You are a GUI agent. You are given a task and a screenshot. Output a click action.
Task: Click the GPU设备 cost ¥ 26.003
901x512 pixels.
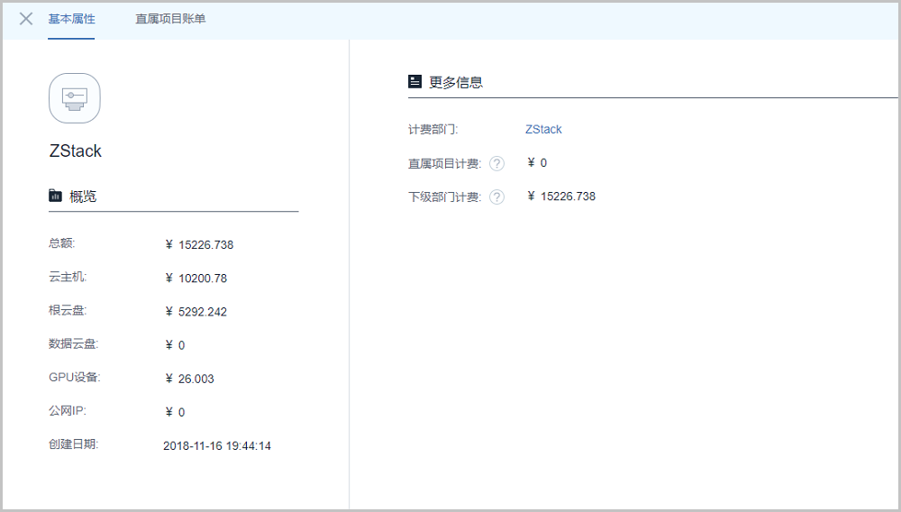(190, 379)
